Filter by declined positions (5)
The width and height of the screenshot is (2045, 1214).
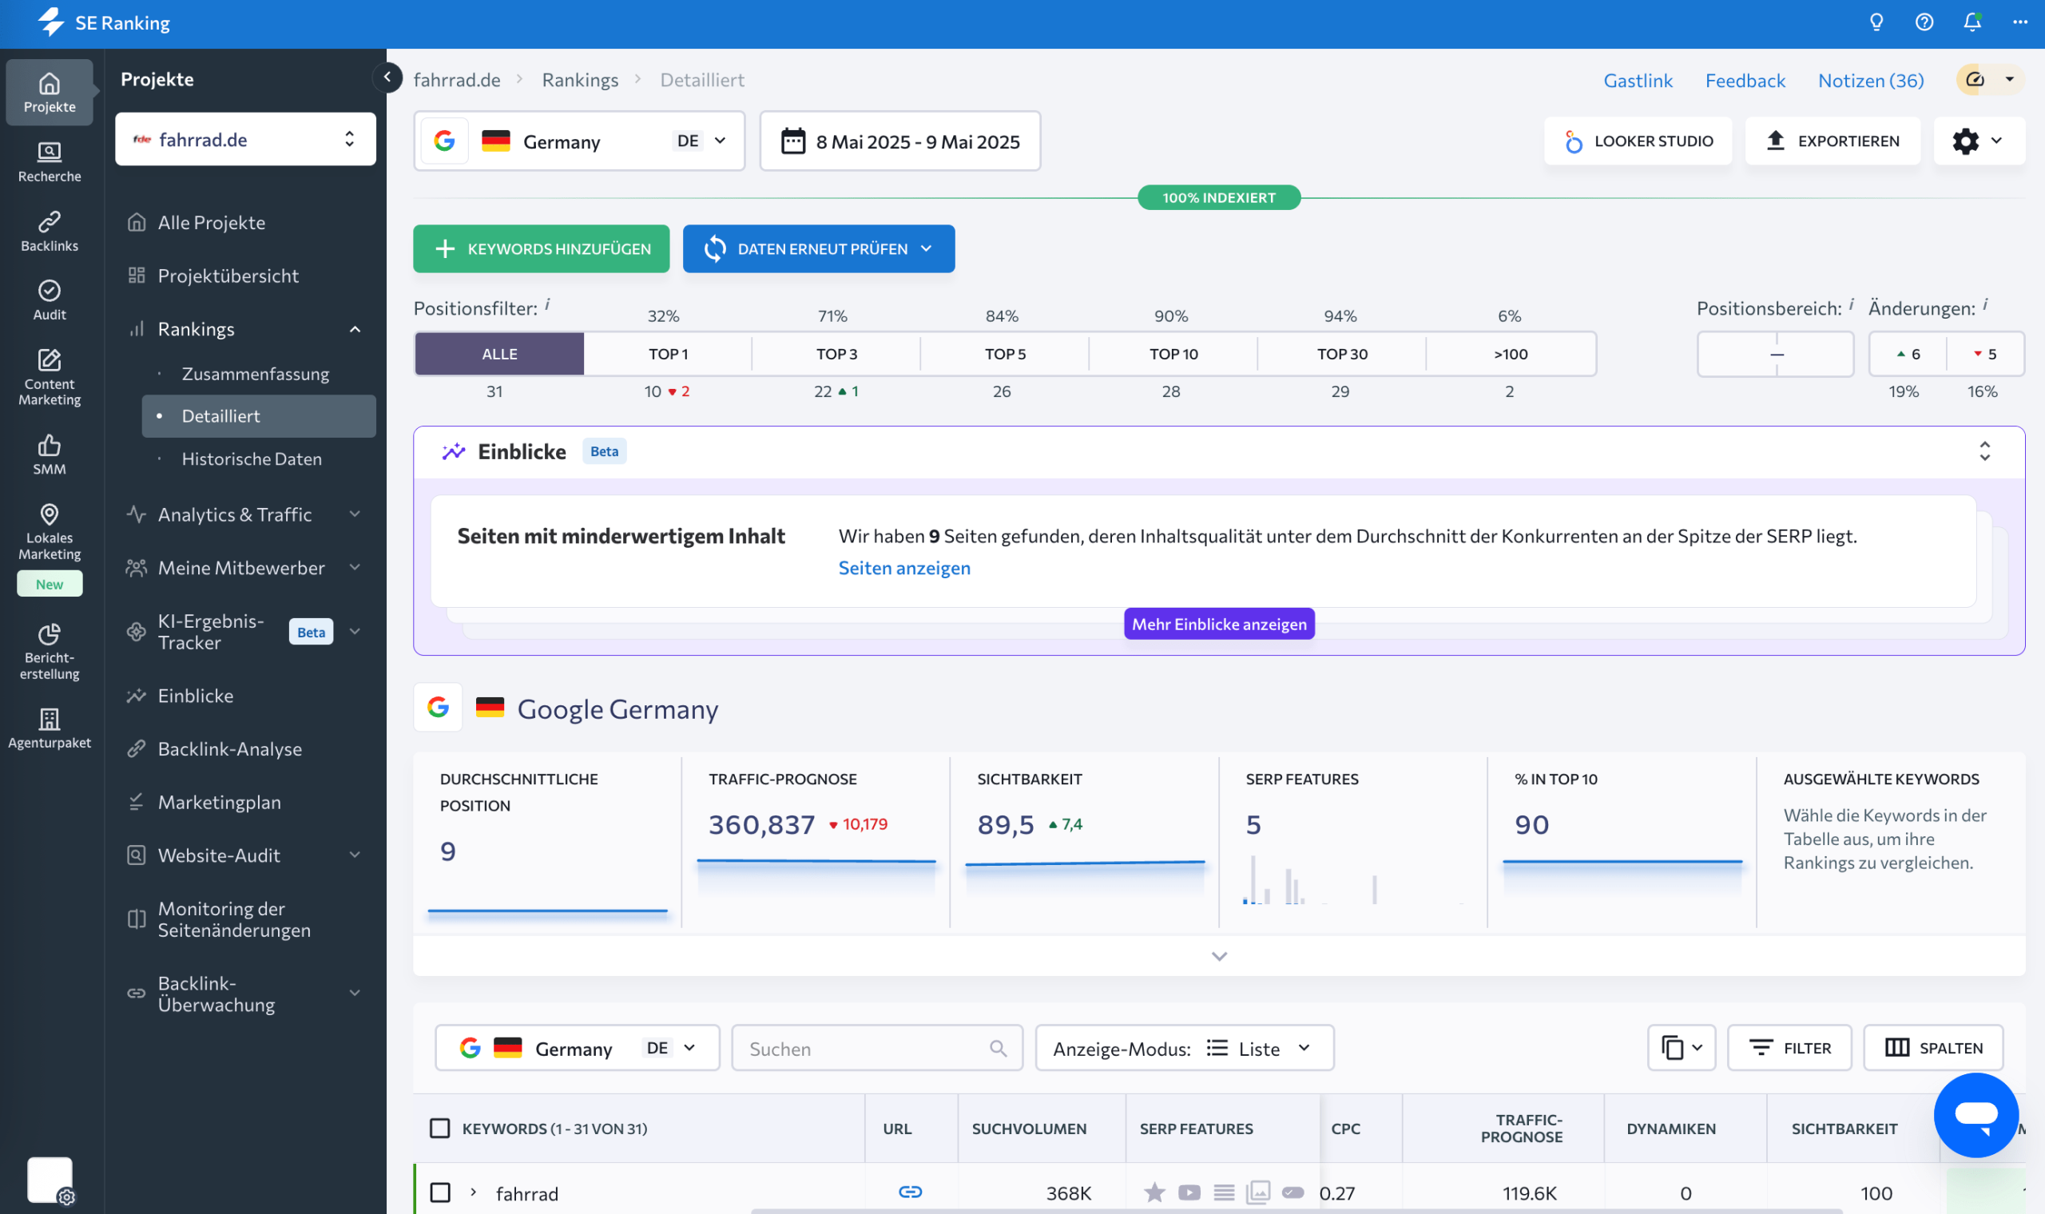pyautogui.click(x=1985, y=353)
